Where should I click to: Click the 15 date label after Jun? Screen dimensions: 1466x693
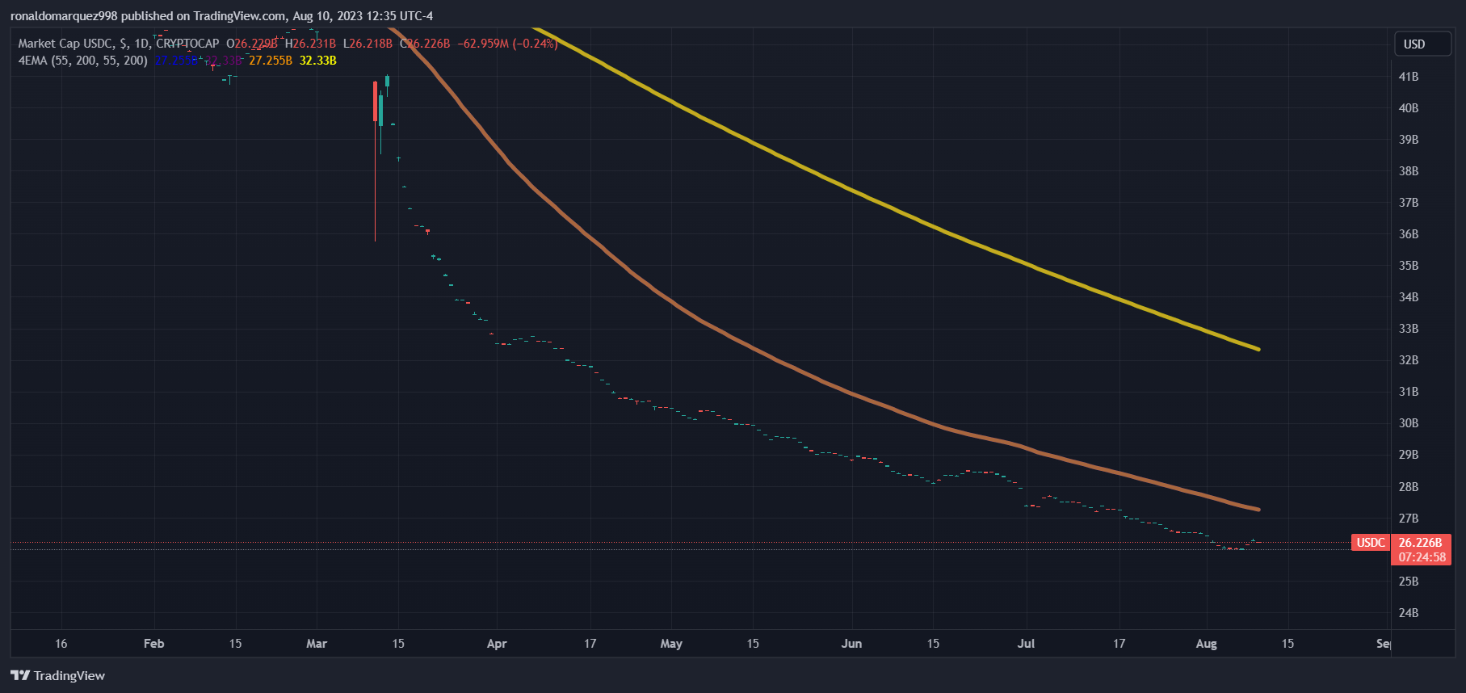pyautogui.click(x=933, y=644)
